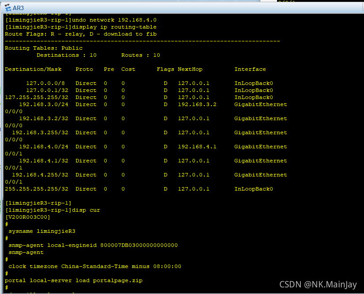The width and height of the screenshot is (364, 294).
Task: Click the 192.168.4.1/32 destination entry
Action: [x=44, y=161]
